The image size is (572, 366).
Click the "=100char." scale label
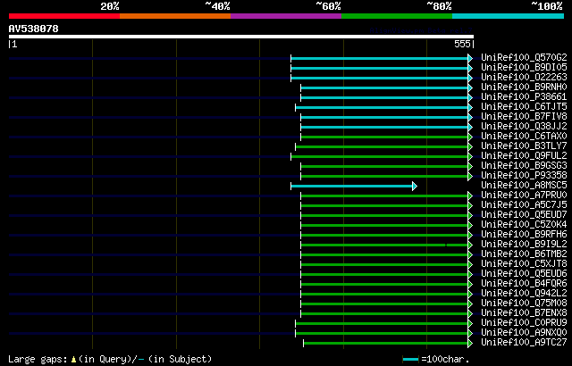pyautogui.click(x=445, y=359)
